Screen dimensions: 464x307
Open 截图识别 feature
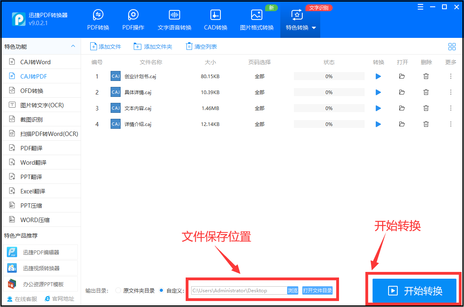(x=42, y=119)
